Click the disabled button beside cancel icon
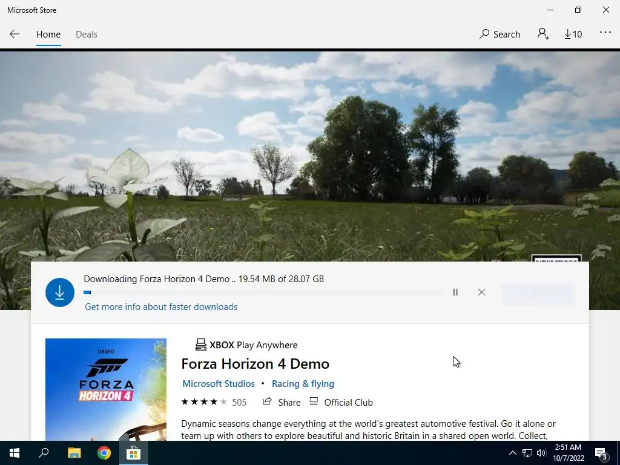Image resolution: width=620 pixels, height=465 pixels. [x=538, y=293]
